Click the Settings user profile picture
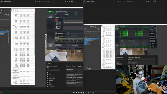Screen dimensions: 167x94 point(48,67)
